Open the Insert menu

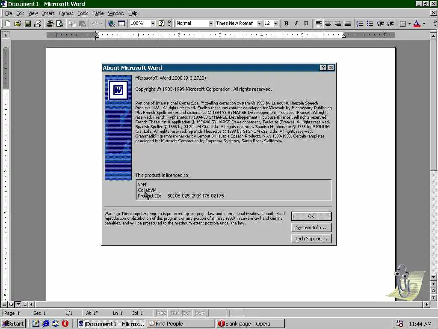coord(48,13)
